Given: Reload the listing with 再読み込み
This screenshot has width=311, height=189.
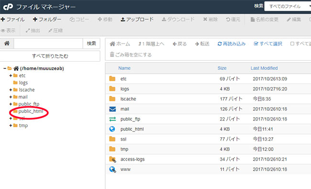Looking at the screenshot, I should 232,44.
